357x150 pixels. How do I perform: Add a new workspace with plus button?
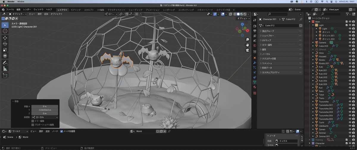click(234, 10)
